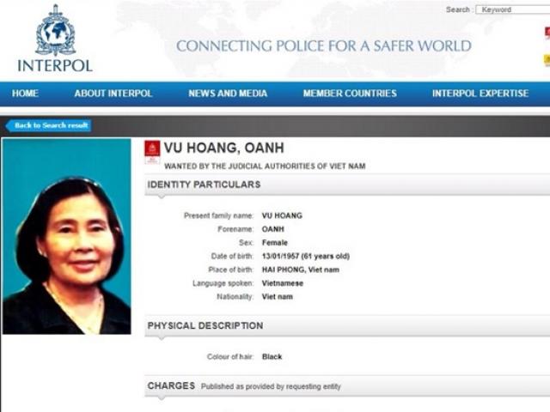Click the INTERPOL wordmark text
Screen dimensions: 550x412
point(55,66)
